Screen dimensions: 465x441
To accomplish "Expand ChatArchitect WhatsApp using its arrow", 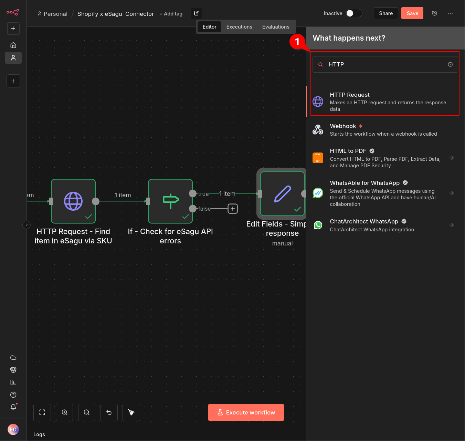I will (x=452, y=225).
